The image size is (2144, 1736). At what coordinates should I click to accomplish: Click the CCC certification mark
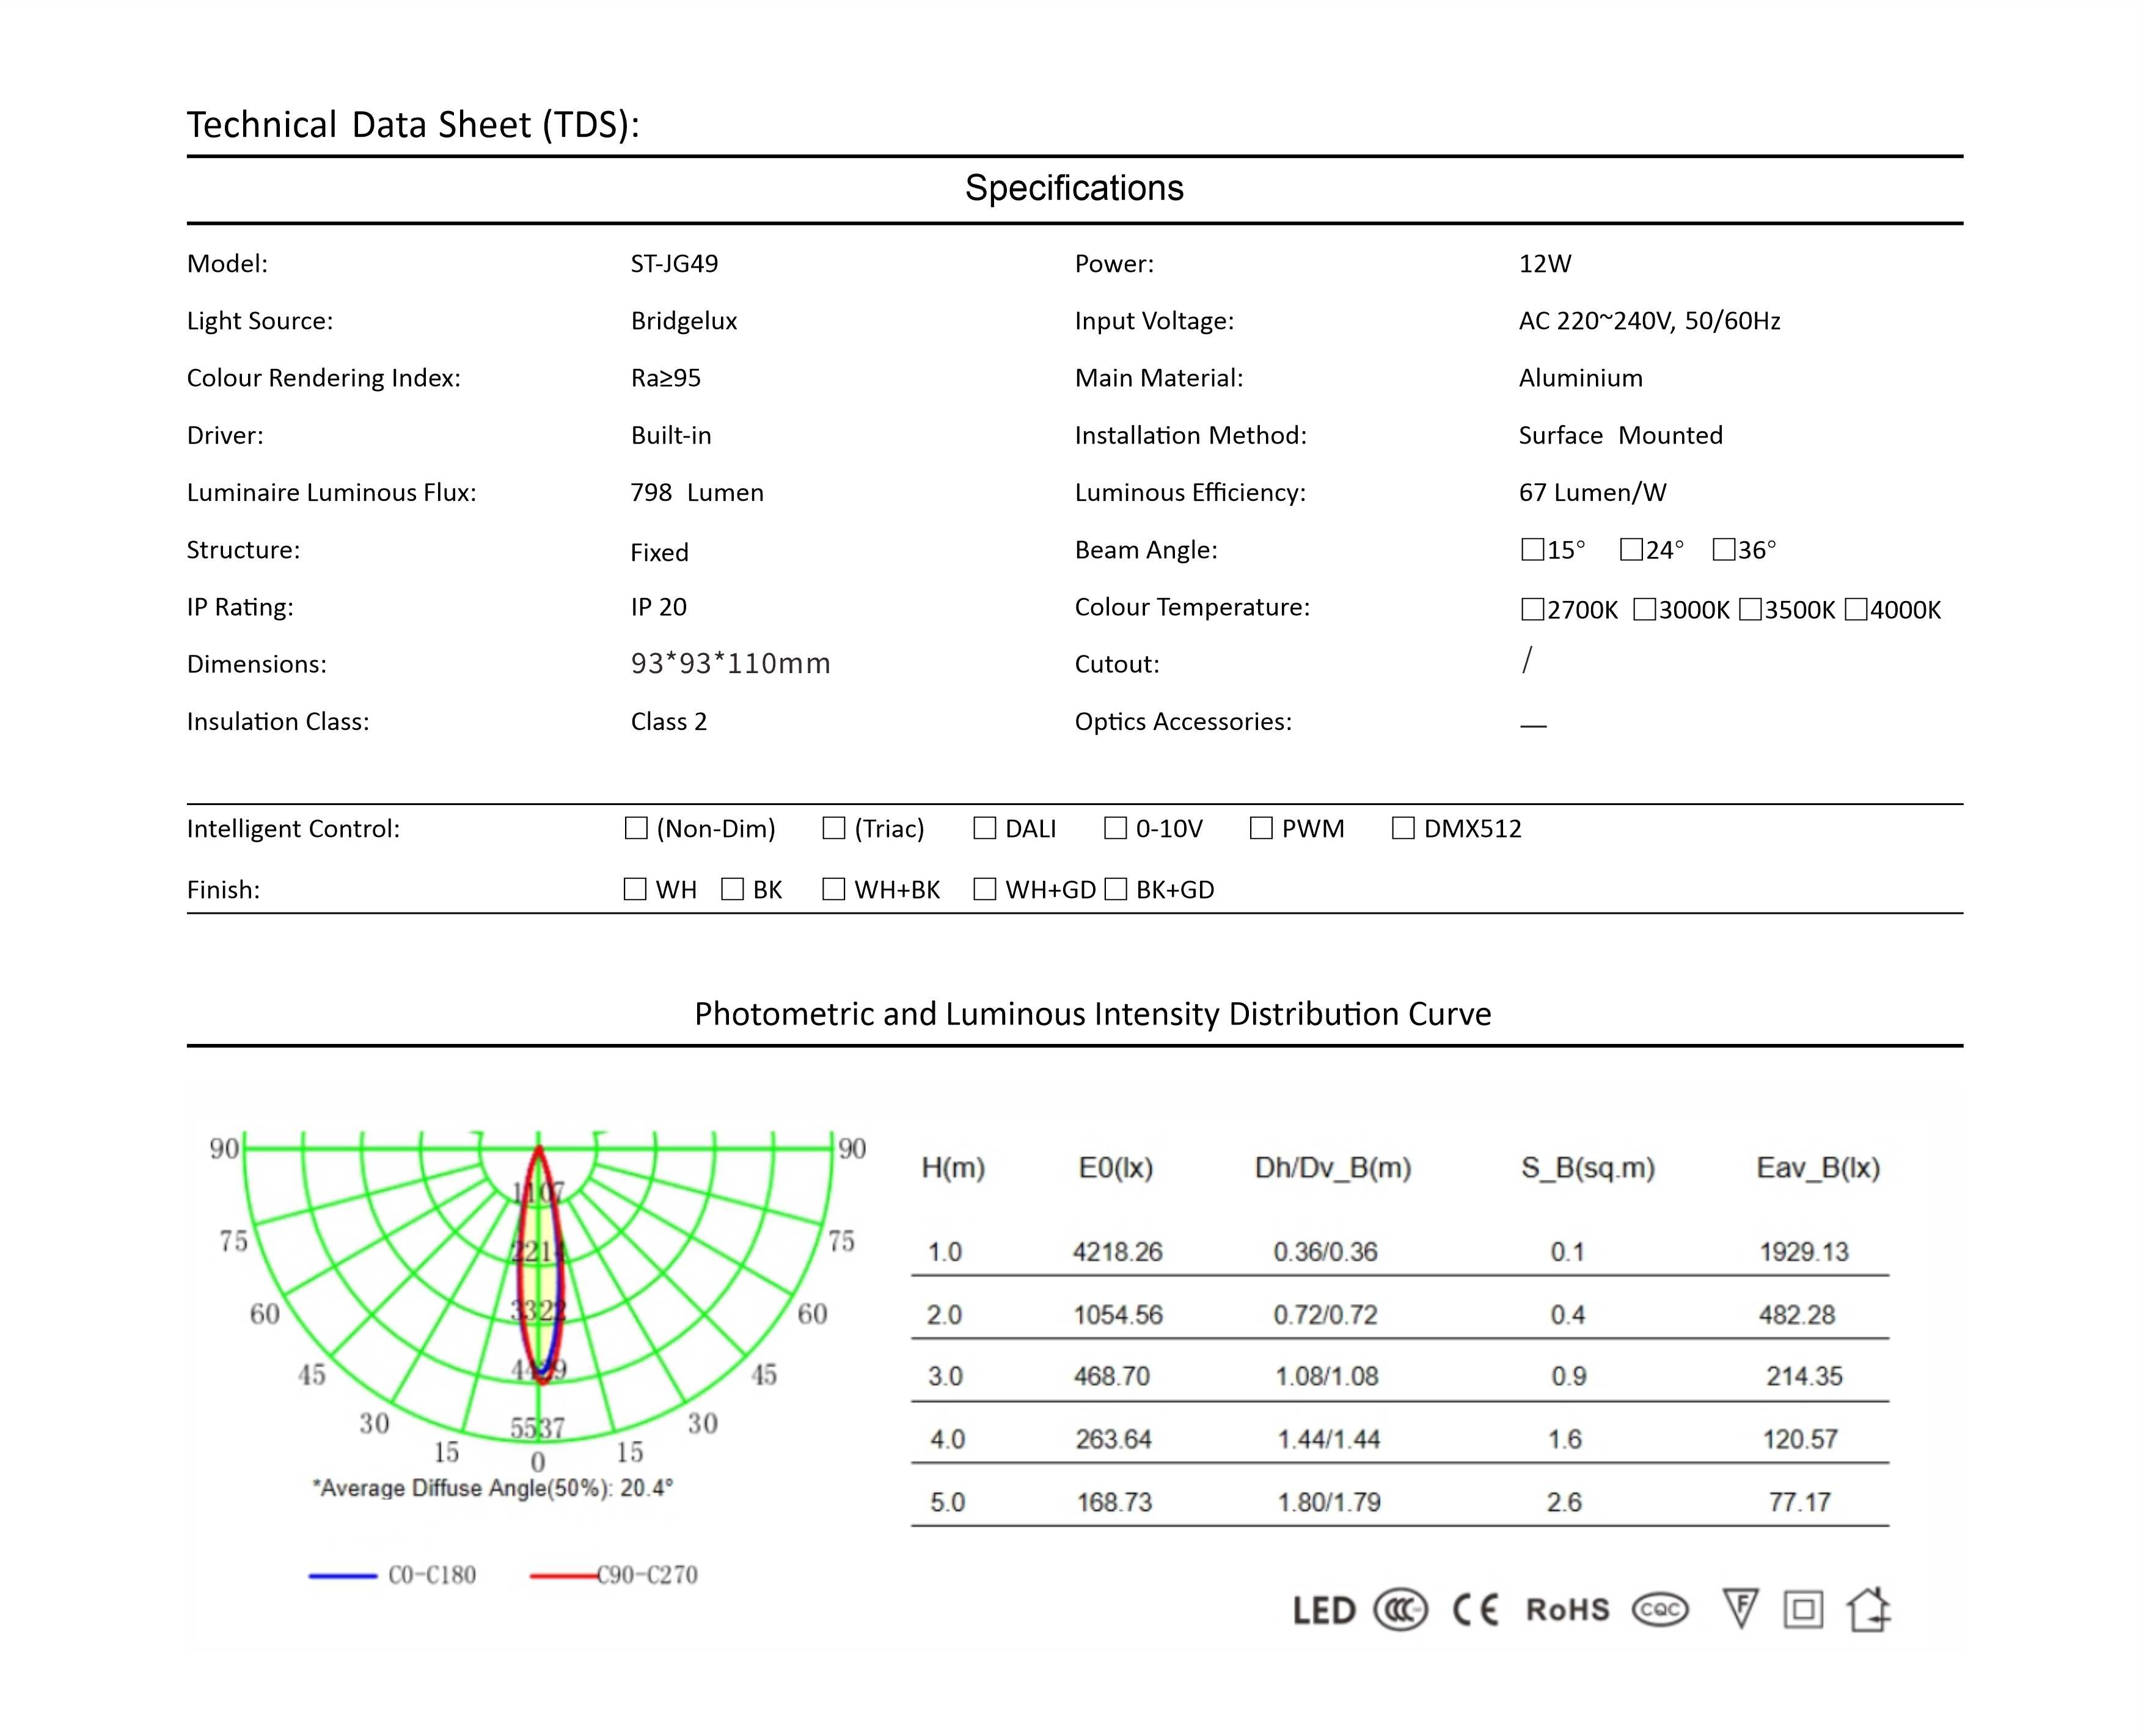1400,1610
